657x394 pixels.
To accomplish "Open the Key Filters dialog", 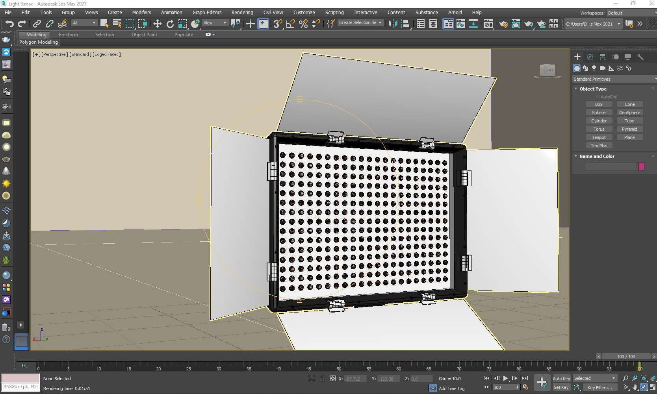I will (599, 388).
